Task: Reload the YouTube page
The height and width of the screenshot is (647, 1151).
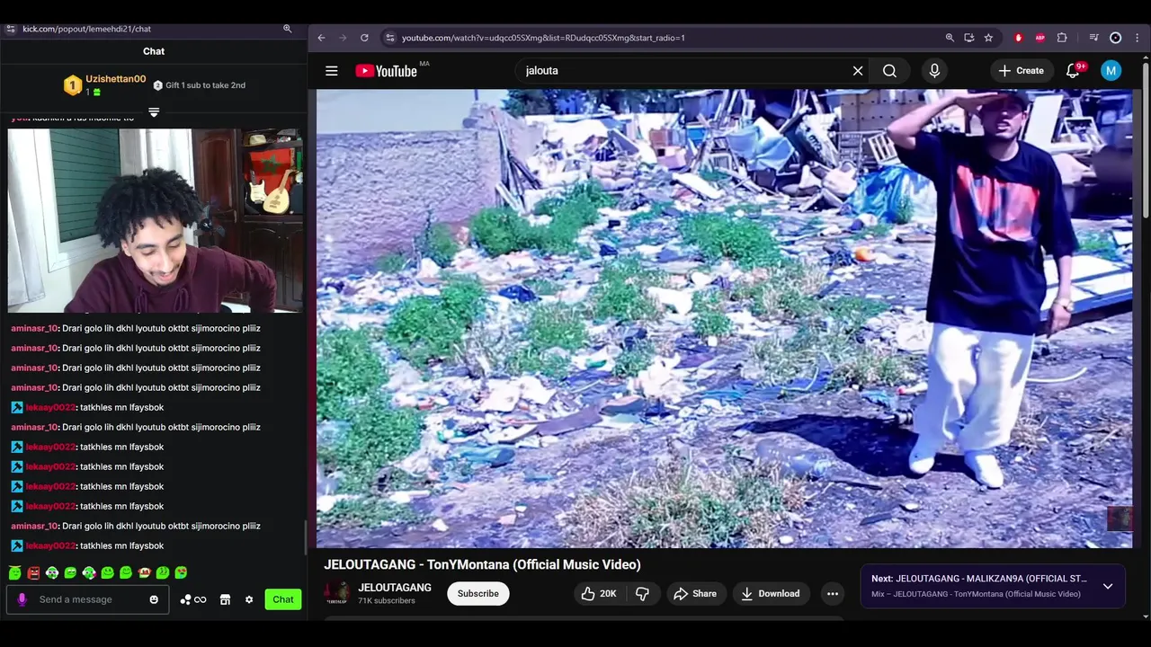Action: coord(364,38)
